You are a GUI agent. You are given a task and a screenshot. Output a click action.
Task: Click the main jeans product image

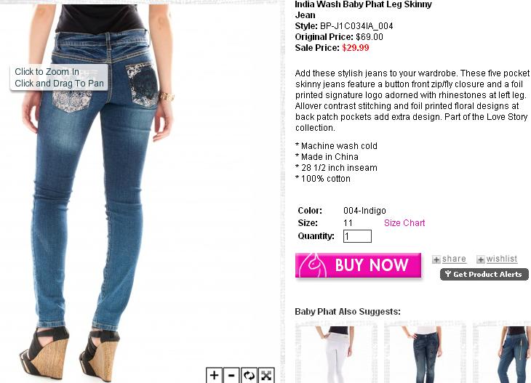pos(102,203)
